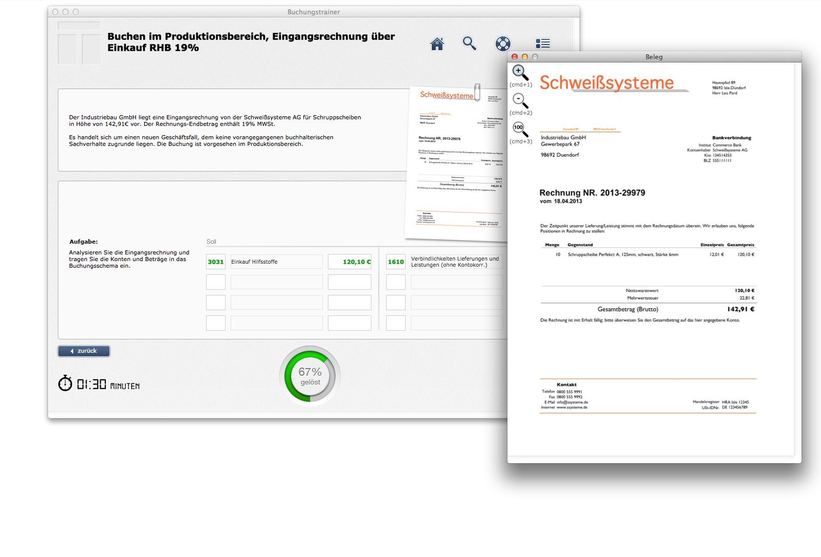Click the 67% gelöst progress ring
The width and height of the screenshot is (821, 557).
[310, 377]
